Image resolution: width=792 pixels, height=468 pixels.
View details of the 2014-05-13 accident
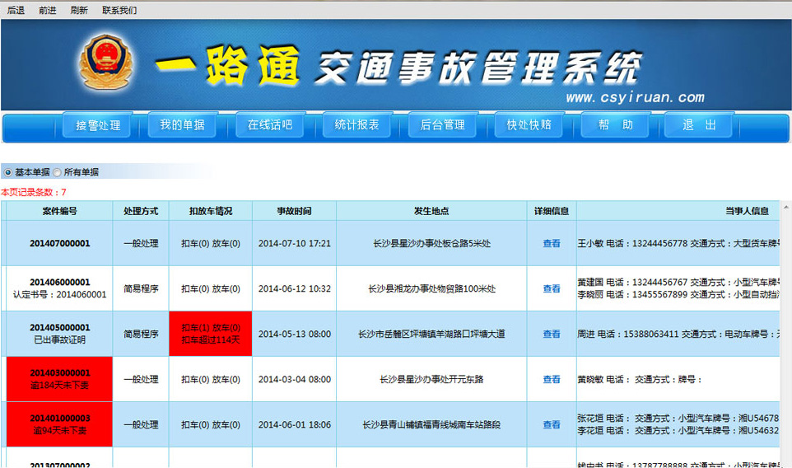pos(552,334)
